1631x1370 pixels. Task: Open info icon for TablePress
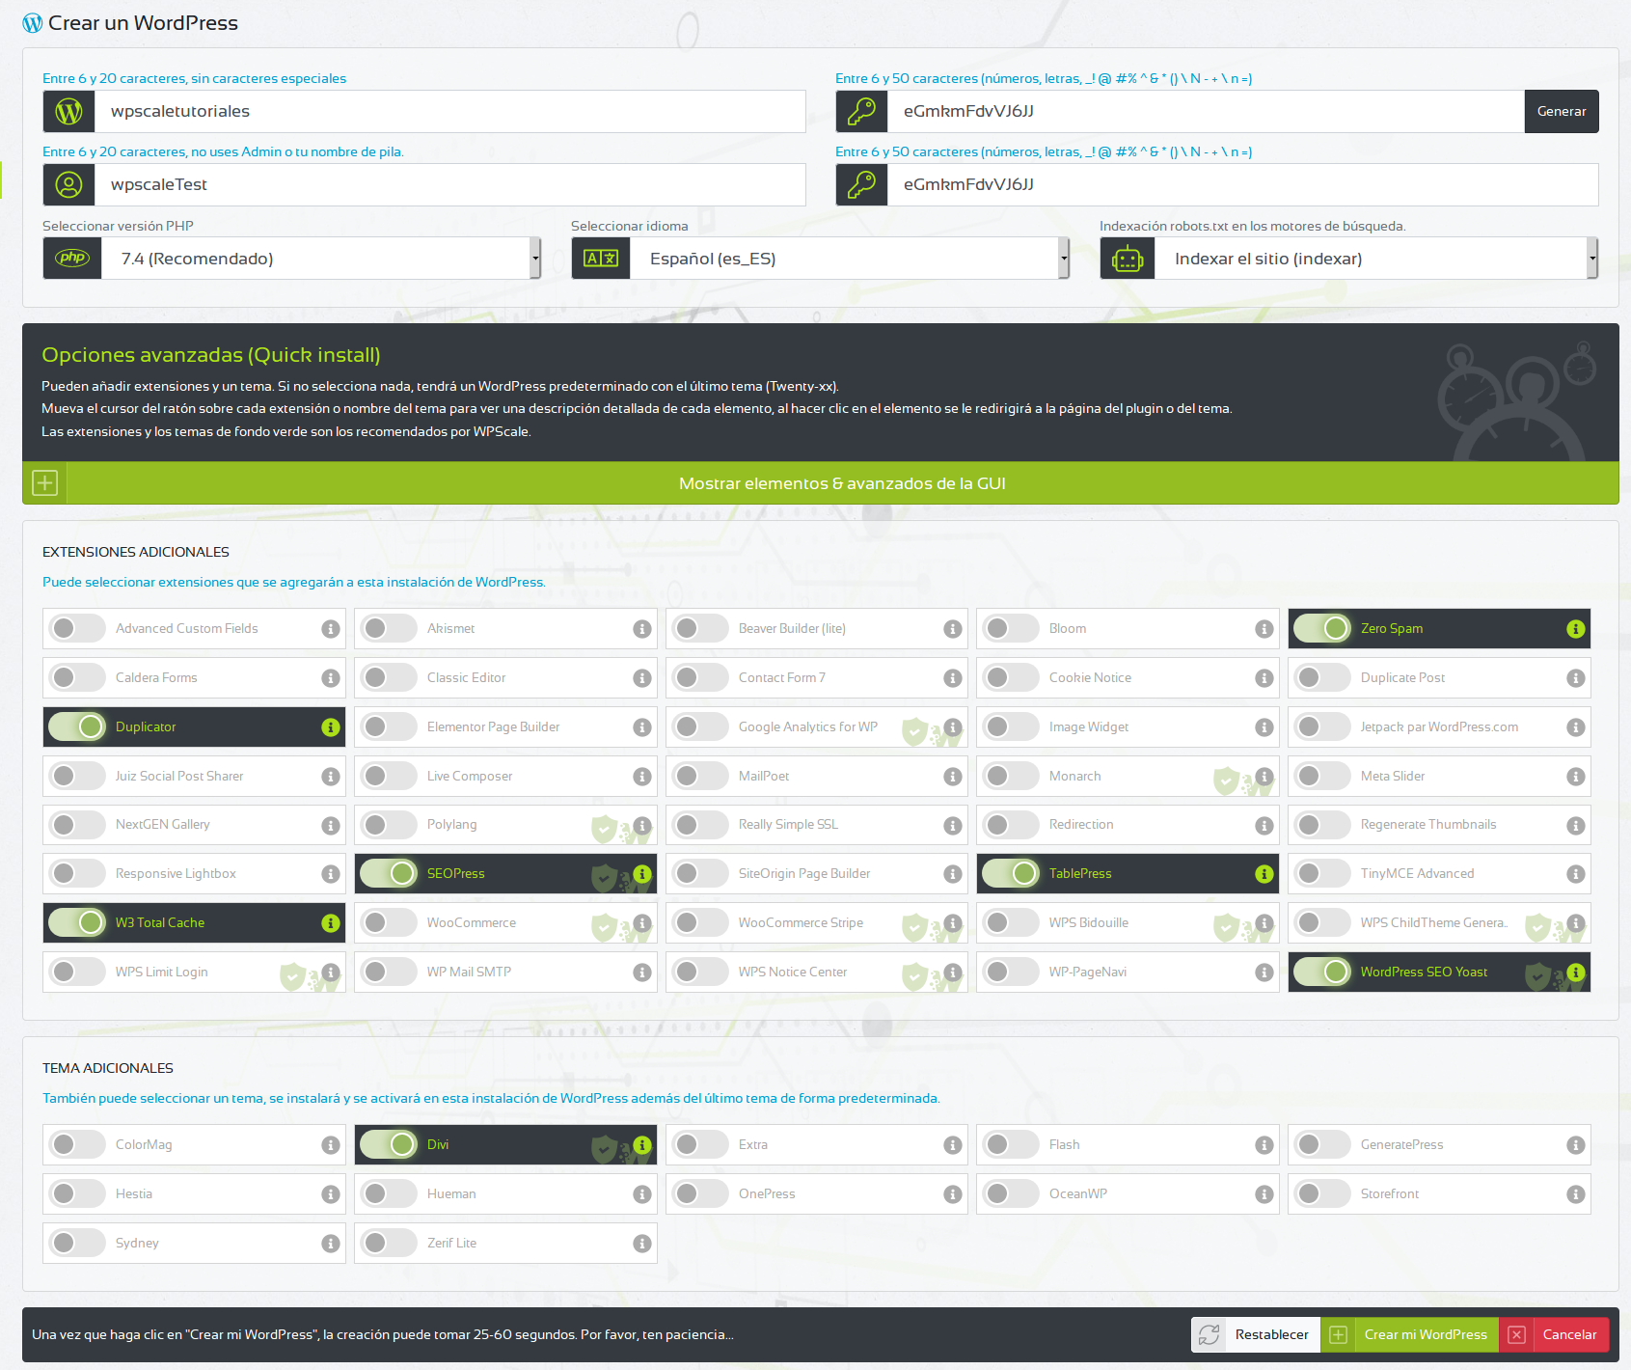[x=1264, y=874]
